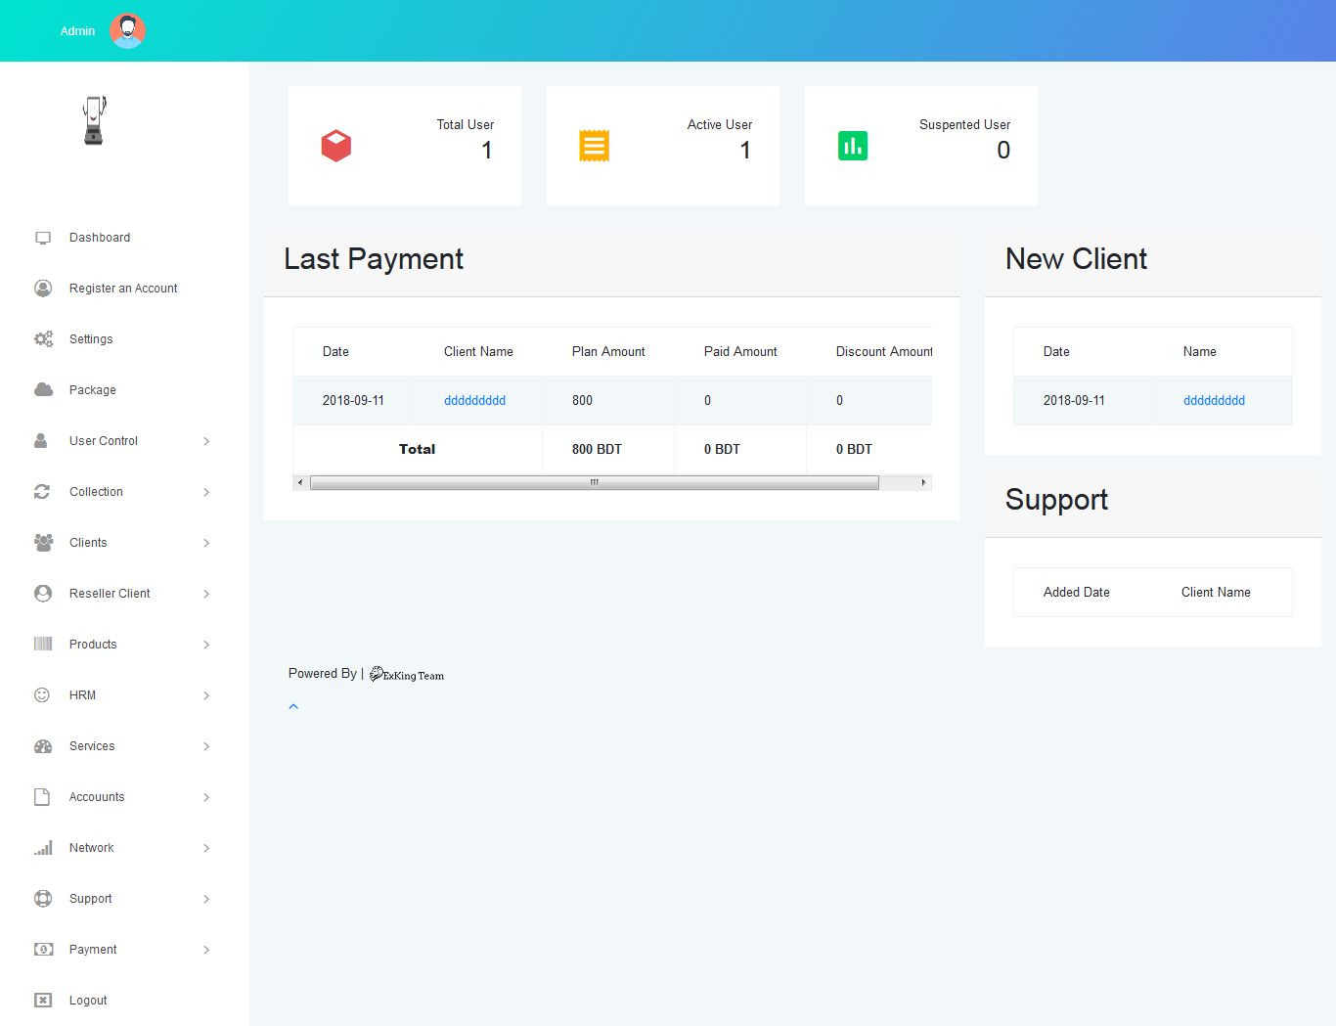Click the blender logo in sidebar
1336x1026 pixels.
tap(94, 120)
